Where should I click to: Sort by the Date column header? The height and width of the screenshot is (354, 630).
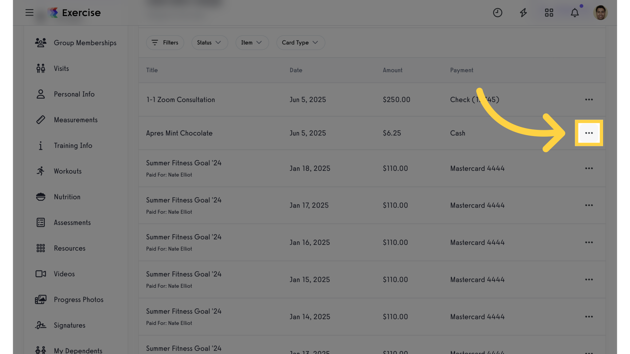point(296,70)
